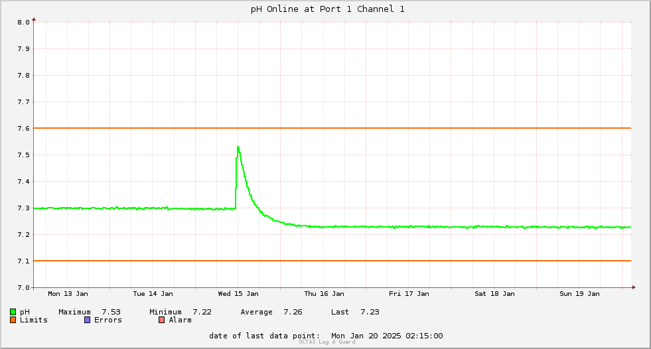Click the 7.0 y-axis label
The width and height of the screenshot is (651, 349).
24,287
